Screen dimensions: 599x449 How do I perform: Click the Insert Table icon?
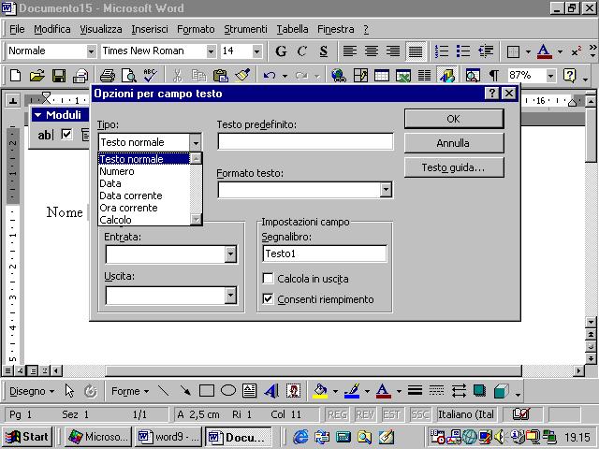382,76
